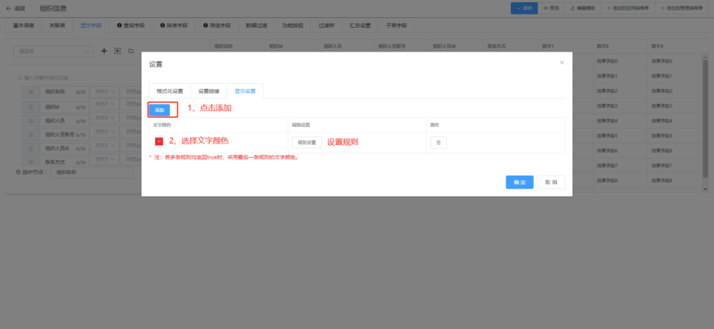714x329 pixels.
Task: Close the 设置 dialog with the X
Action: [562, 62]
